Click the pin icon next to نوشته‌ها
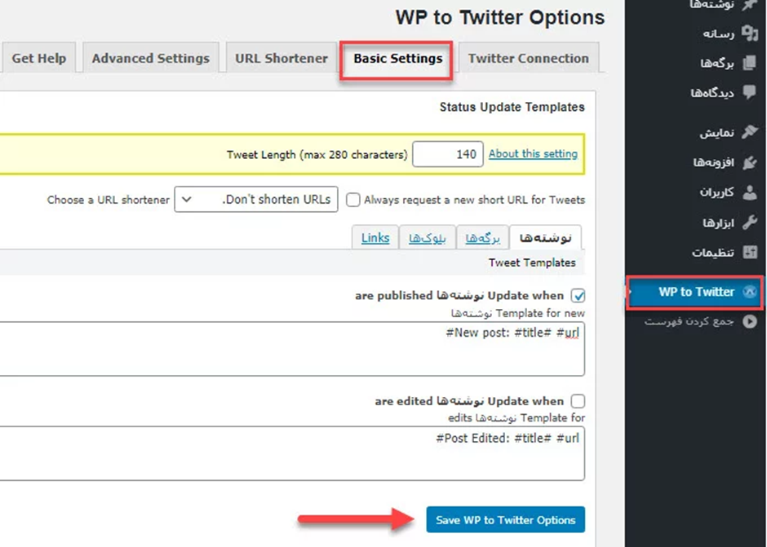The width and height of the screenshot is (767, 547). tap(749, 5)
